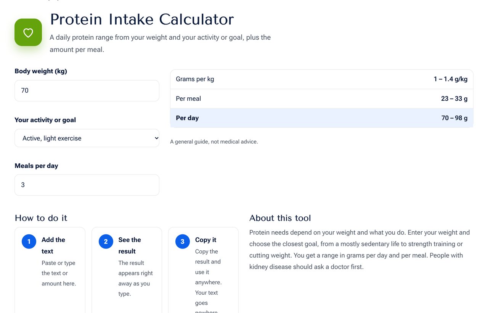This screenshot has width=488, height=313.
Task: Click the 'Paste or type the text' description
Action: [59, 273]
